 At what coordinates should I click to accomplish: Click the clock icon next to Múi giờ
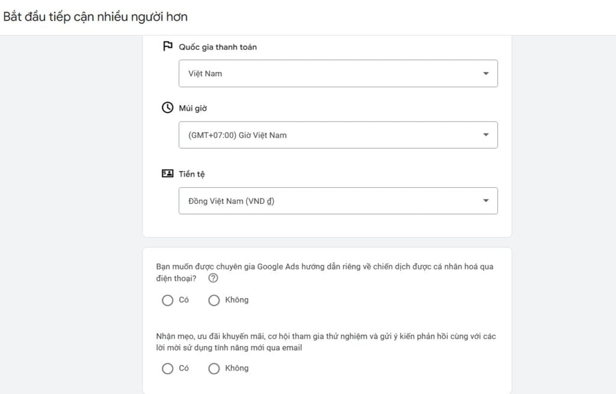click(168, 108)
